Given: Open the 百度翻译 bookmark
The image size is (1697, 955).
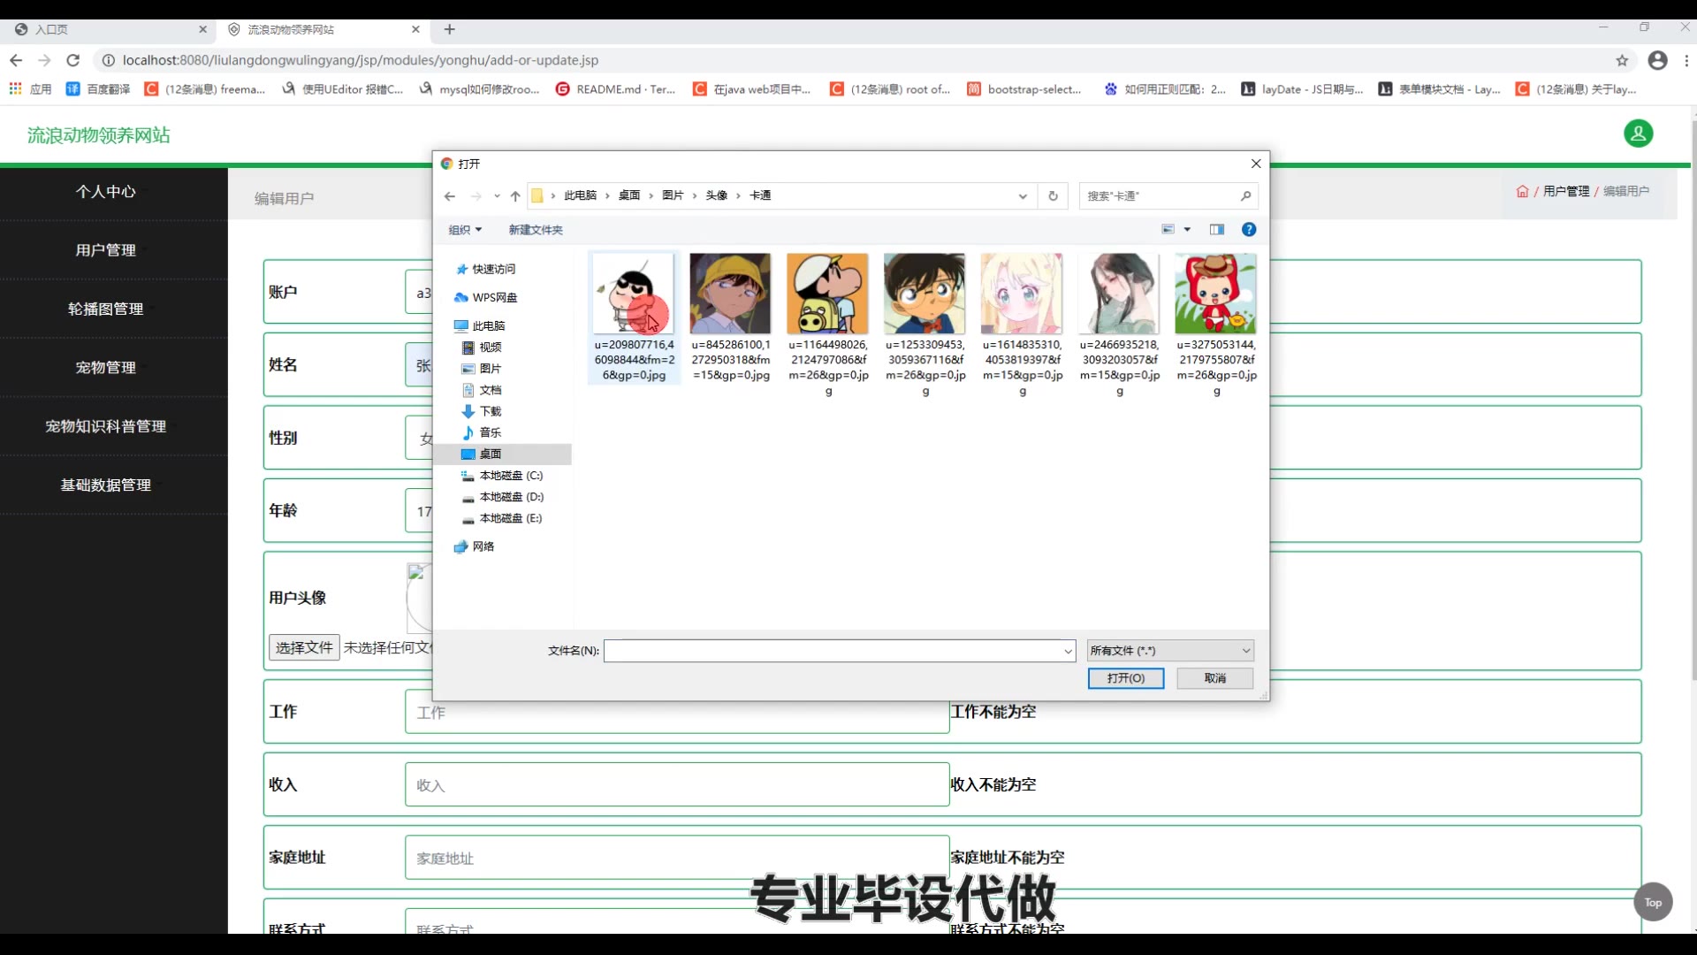Looking at the screenshot, I should tap(98, 89).
